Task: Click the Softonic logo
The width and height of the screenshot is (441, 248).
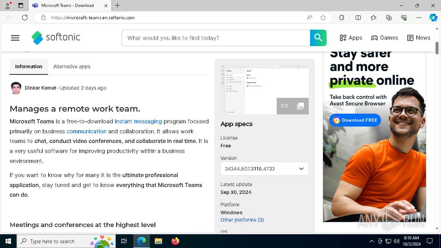Action: 56,38
